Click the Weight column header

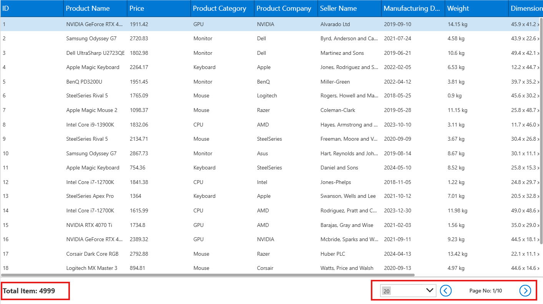coord(477,8)
